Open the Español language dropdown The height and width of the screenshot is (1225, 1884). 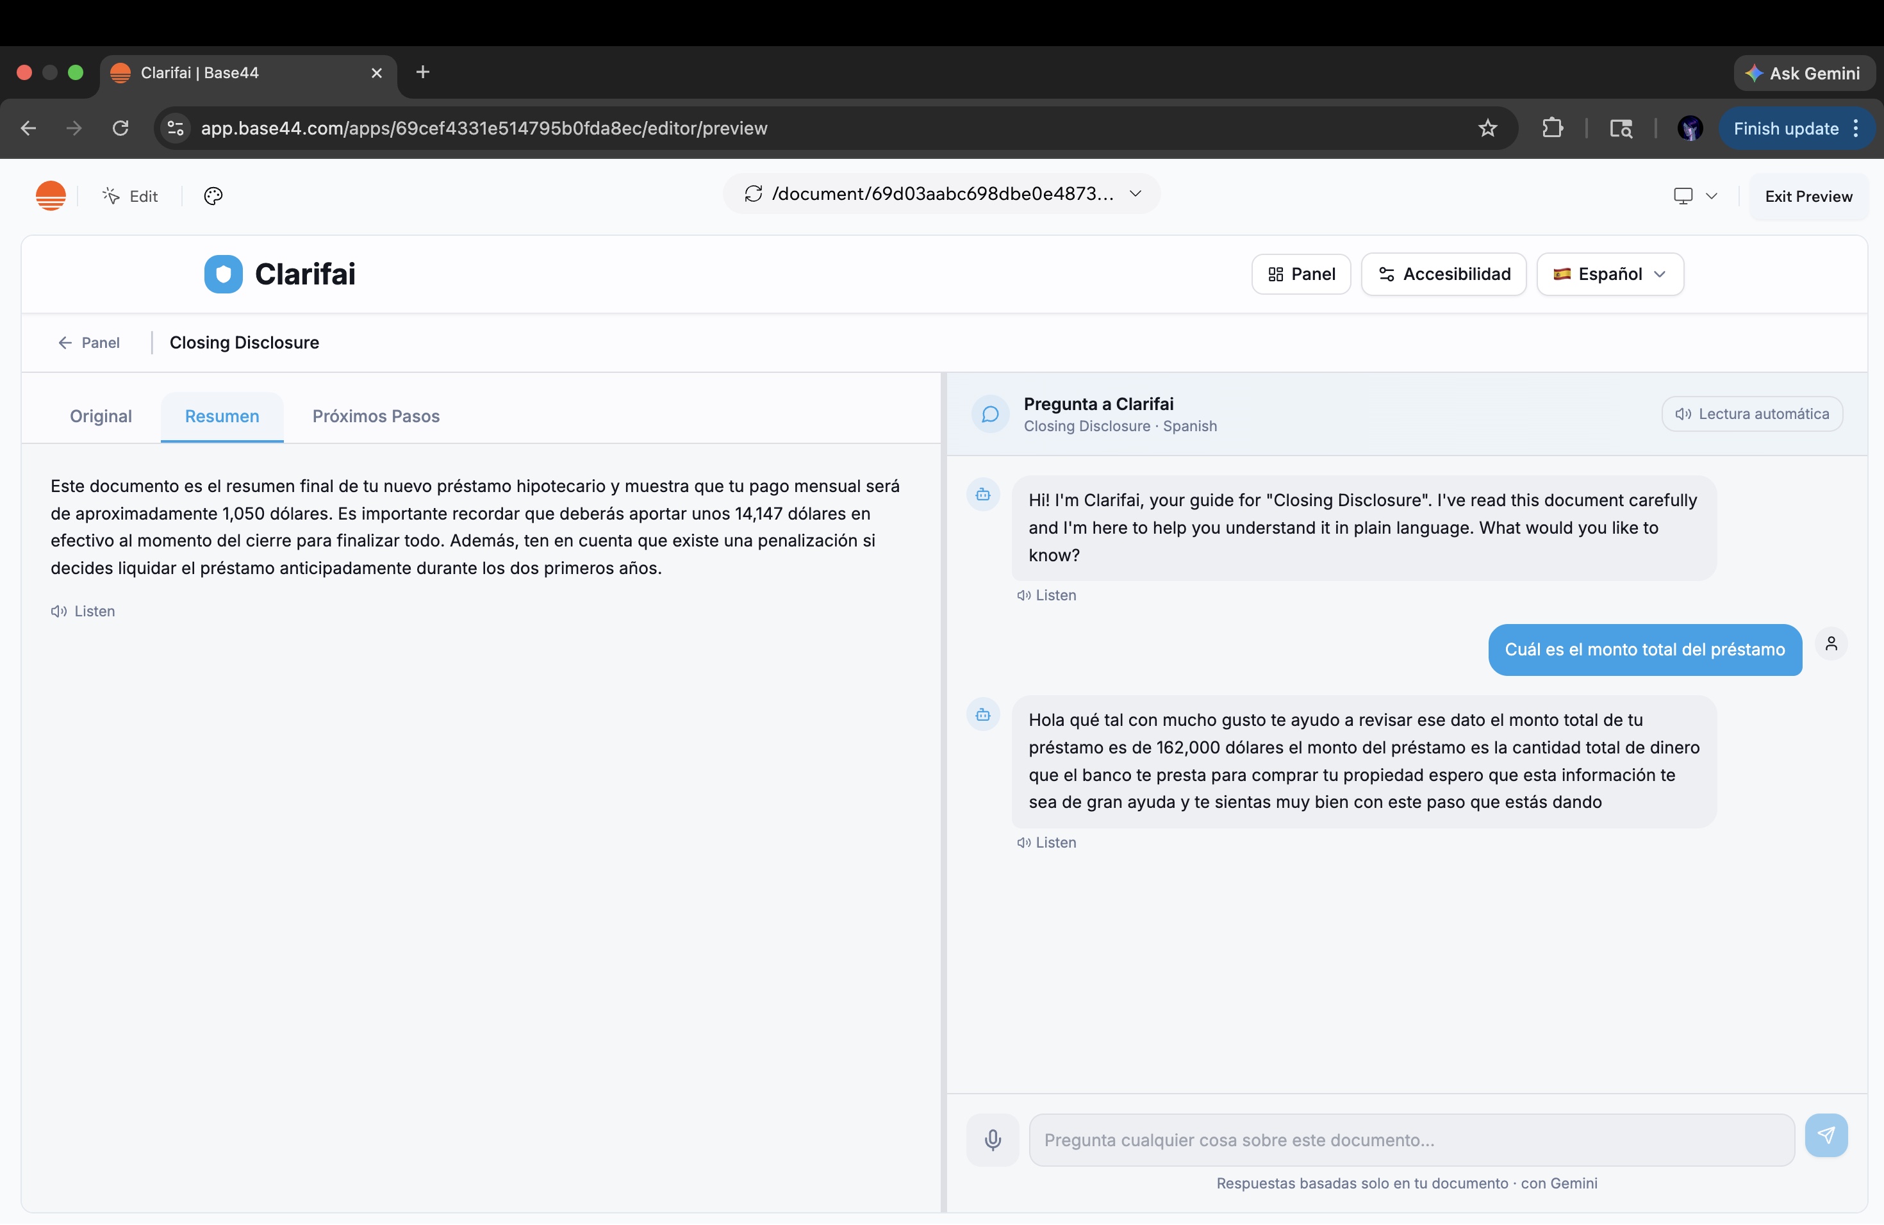[x=1609, y=274]
